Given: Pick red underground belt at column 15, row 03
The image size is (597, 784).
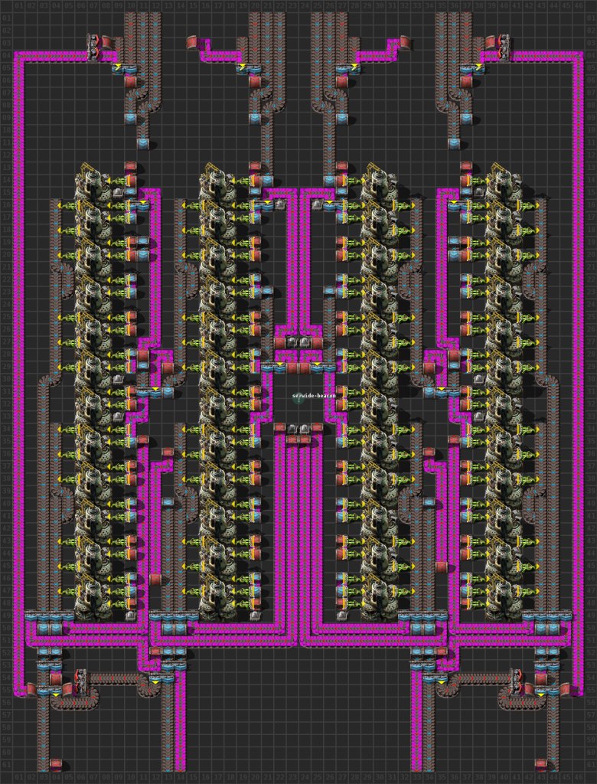Looking at the screenshot, I should click(x=194, y=43).
